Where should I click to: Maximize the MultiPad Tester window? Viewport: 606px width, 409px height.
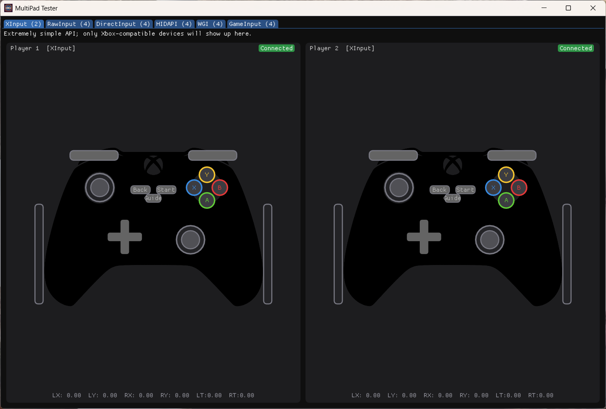click(568, 8)
